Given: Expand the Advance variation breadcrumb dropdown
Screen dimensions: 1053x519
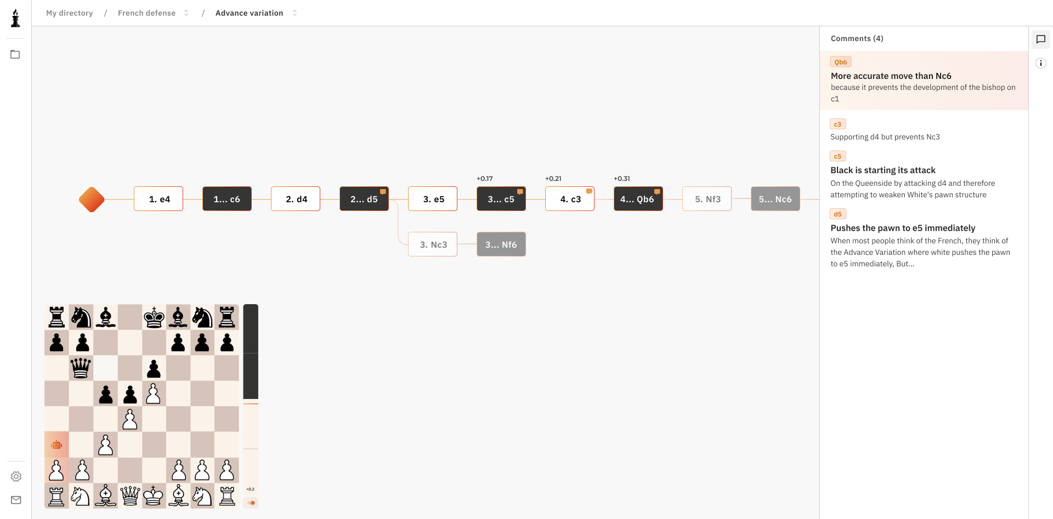Looking at the screenshot, I should [295, 13].
